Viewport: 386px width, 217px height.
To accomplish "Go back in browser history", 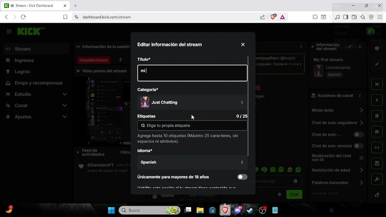I will [x=6, y=17].
